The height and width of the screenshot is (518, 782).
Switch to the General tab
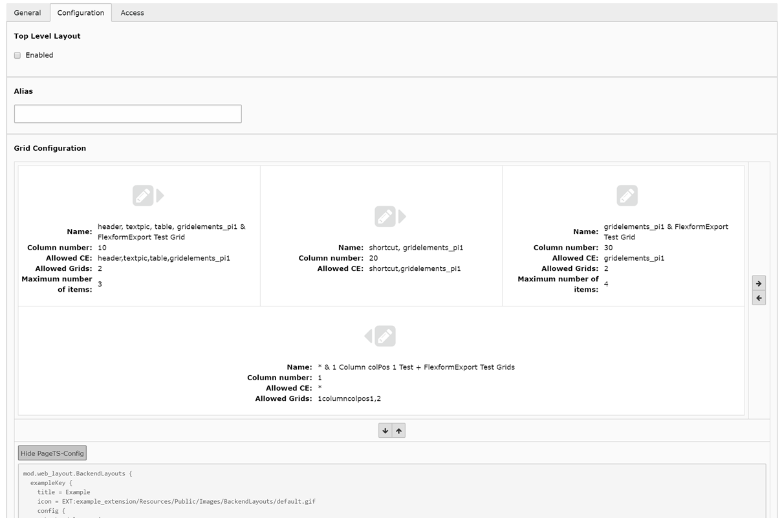27,13
